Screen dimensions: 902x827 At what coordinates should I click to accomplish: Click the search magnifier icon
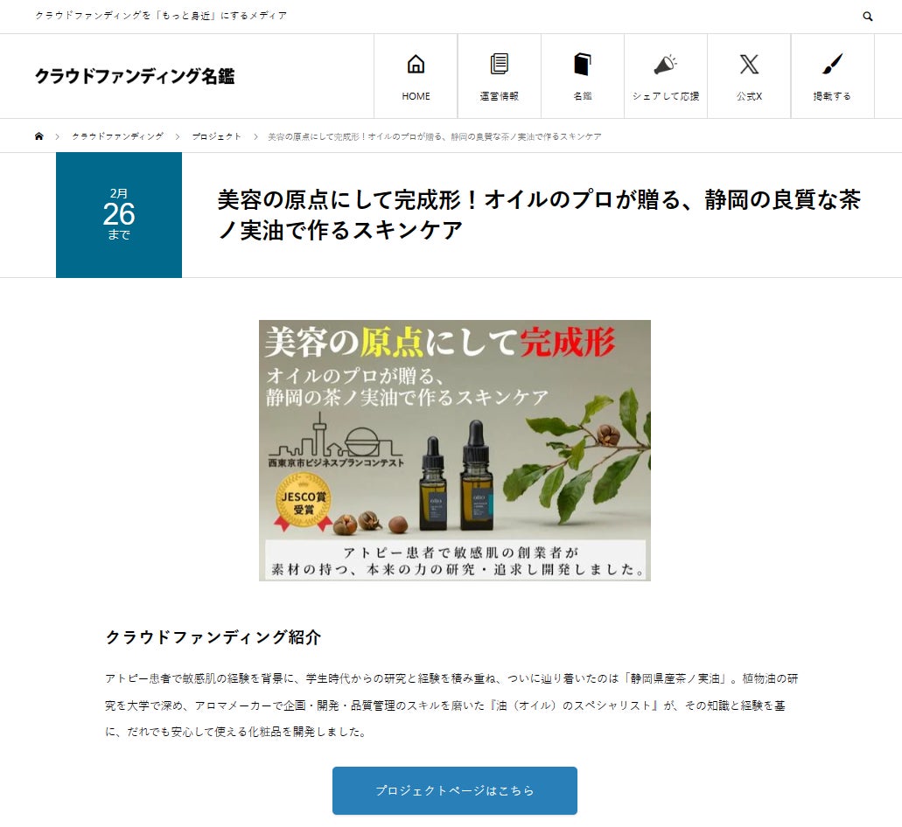click(868, 16)
